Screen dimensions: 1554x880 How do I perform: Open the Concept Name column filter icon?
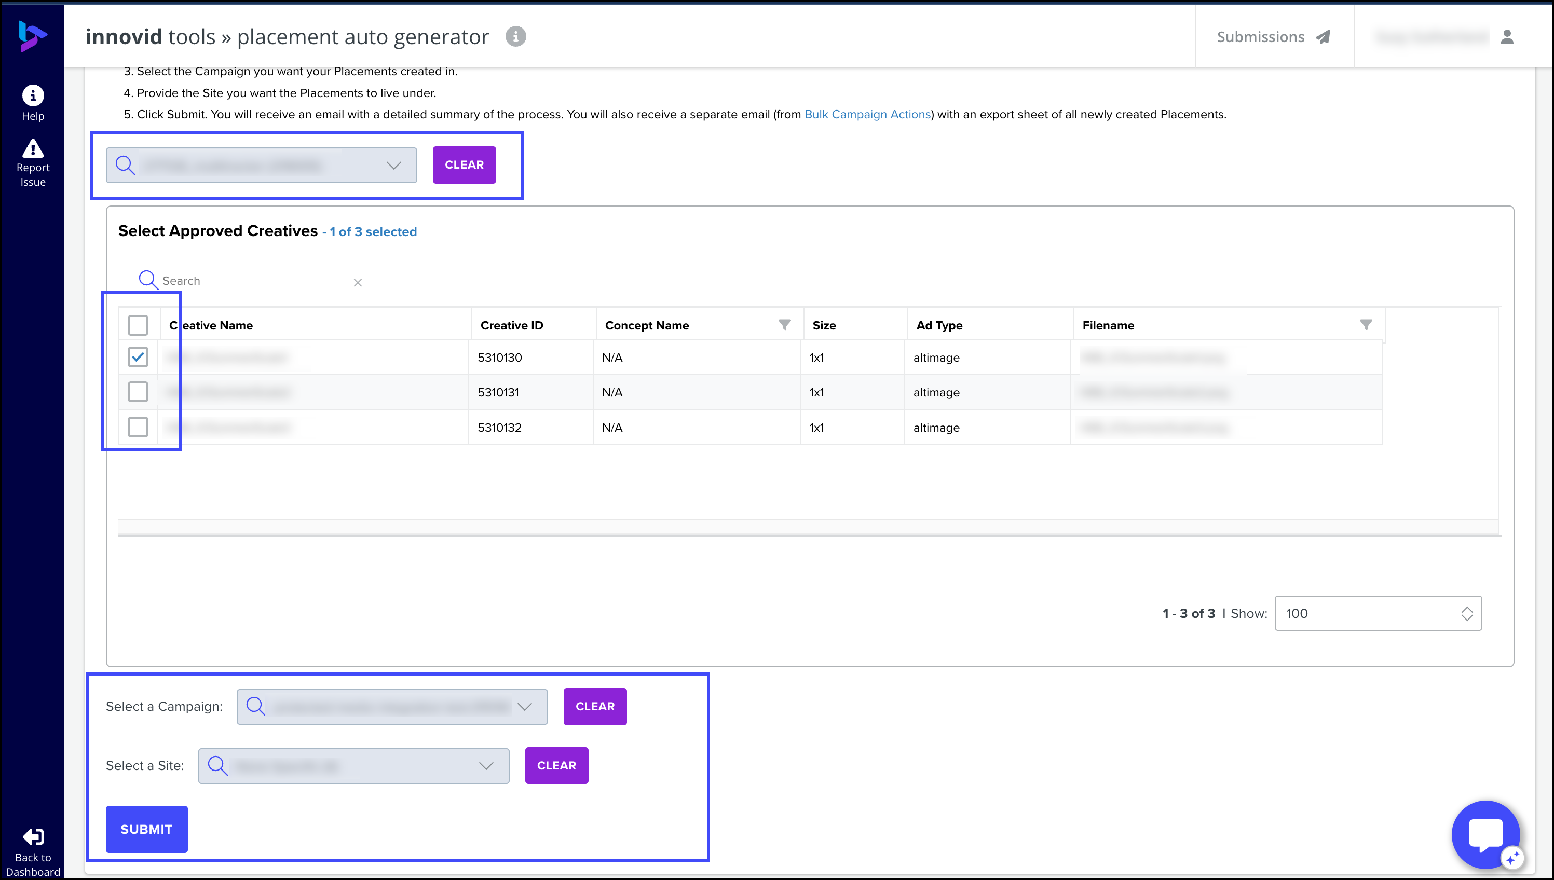[785, 325]
